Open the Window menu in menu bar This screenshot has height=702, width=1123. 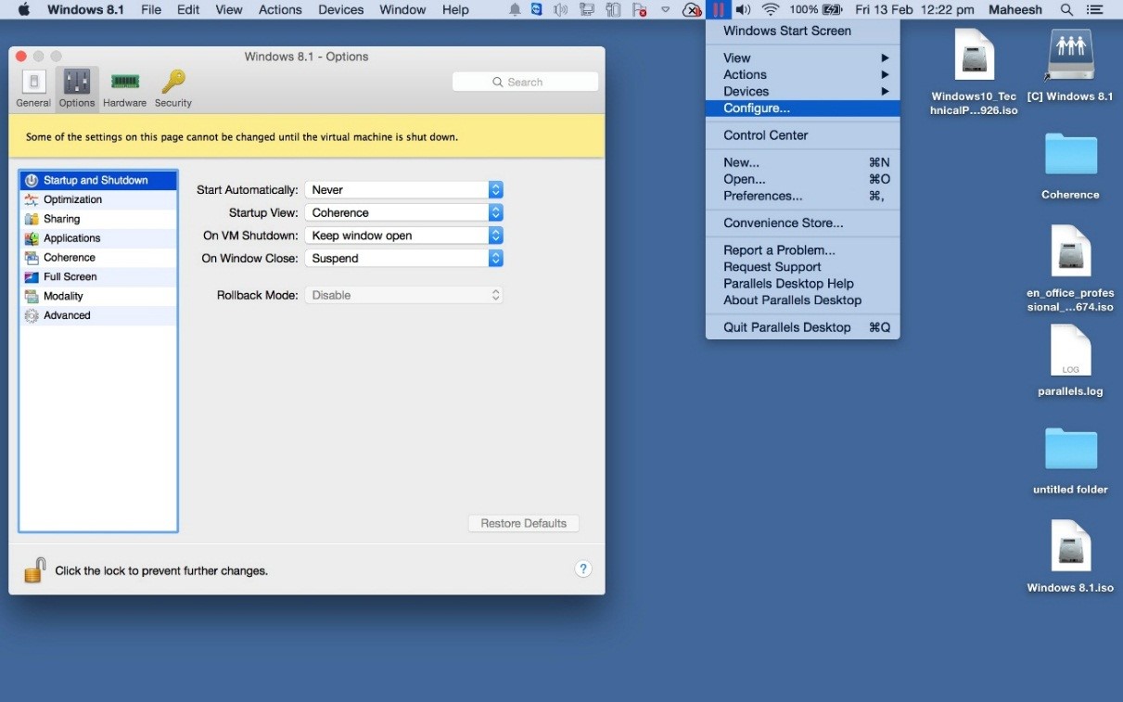click(x=402, y=10)
